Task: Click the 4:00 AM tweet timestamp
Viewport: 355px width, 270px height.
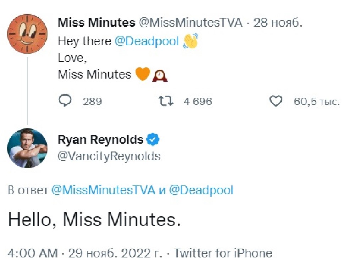Action: tap(32, 253)
